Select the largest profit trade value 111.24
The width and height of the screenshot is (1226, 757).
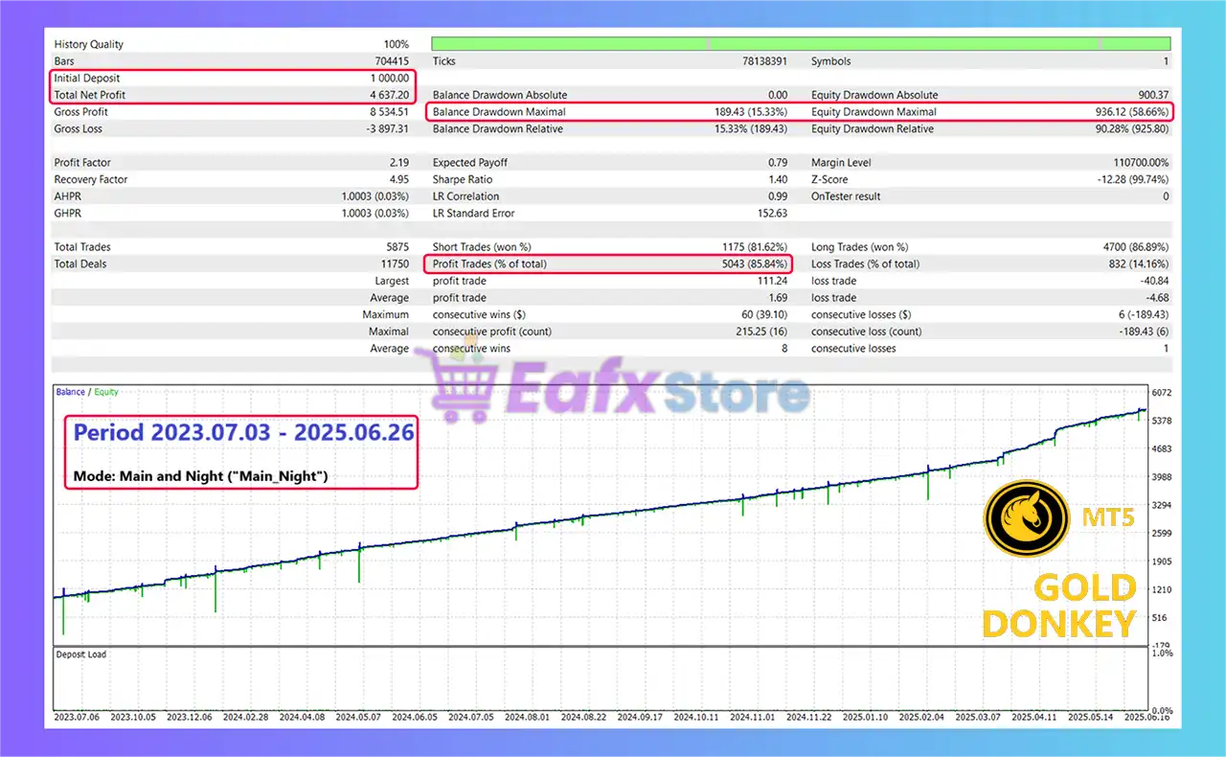(x=772, y=281)
